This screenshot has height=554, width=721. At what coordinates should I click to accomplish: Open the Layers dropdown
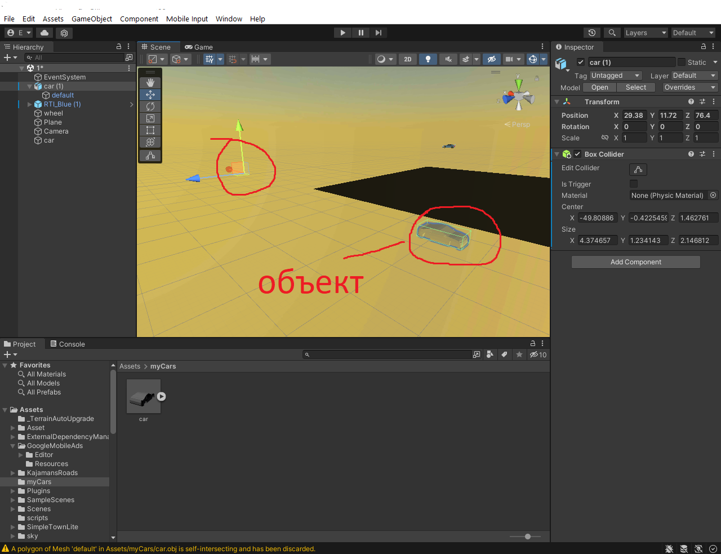(646, 33)
